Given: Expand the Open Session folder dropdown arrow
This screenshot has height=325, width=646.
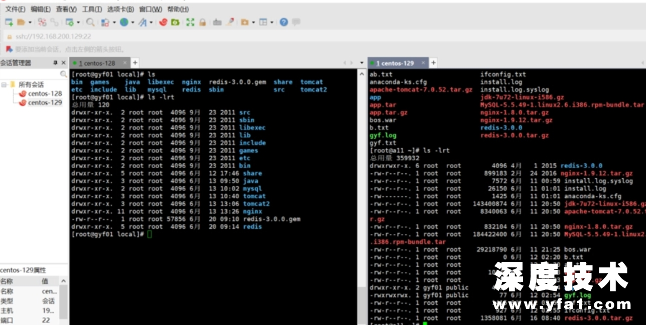Looking at the screenshot, I should pyautogui.click(x=30, y=23).
